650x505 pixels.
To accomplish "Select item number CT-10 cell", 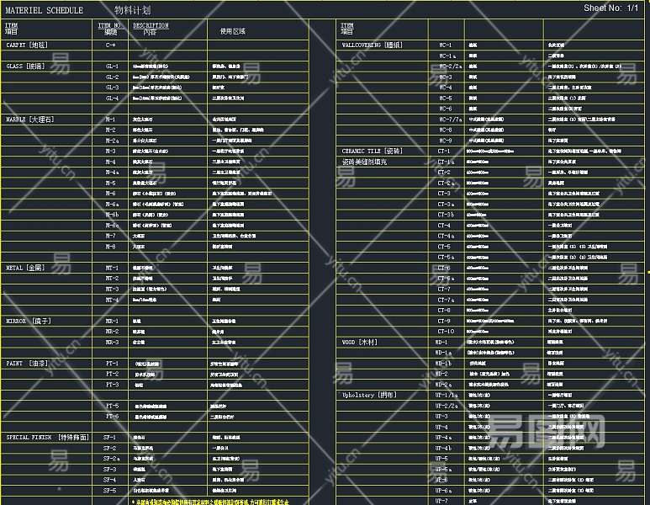I will pyautogui.click(x=445, y=332).
